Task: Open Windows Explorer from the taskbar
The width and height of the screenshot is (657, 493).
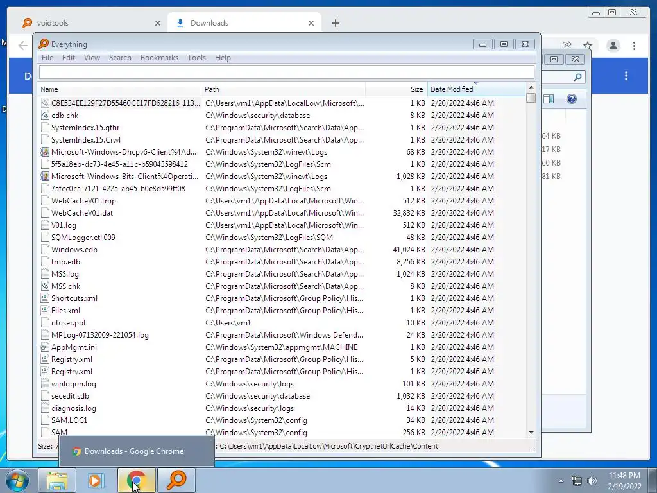Action: [x=57, y=480]
